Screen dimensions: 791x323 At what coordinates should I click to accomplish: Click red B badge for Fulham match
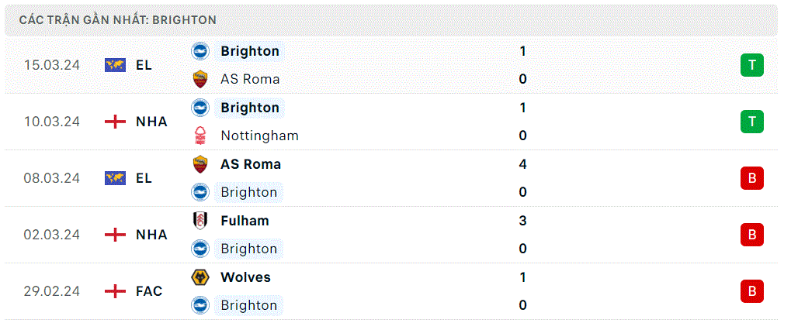(x=751, y=235)
